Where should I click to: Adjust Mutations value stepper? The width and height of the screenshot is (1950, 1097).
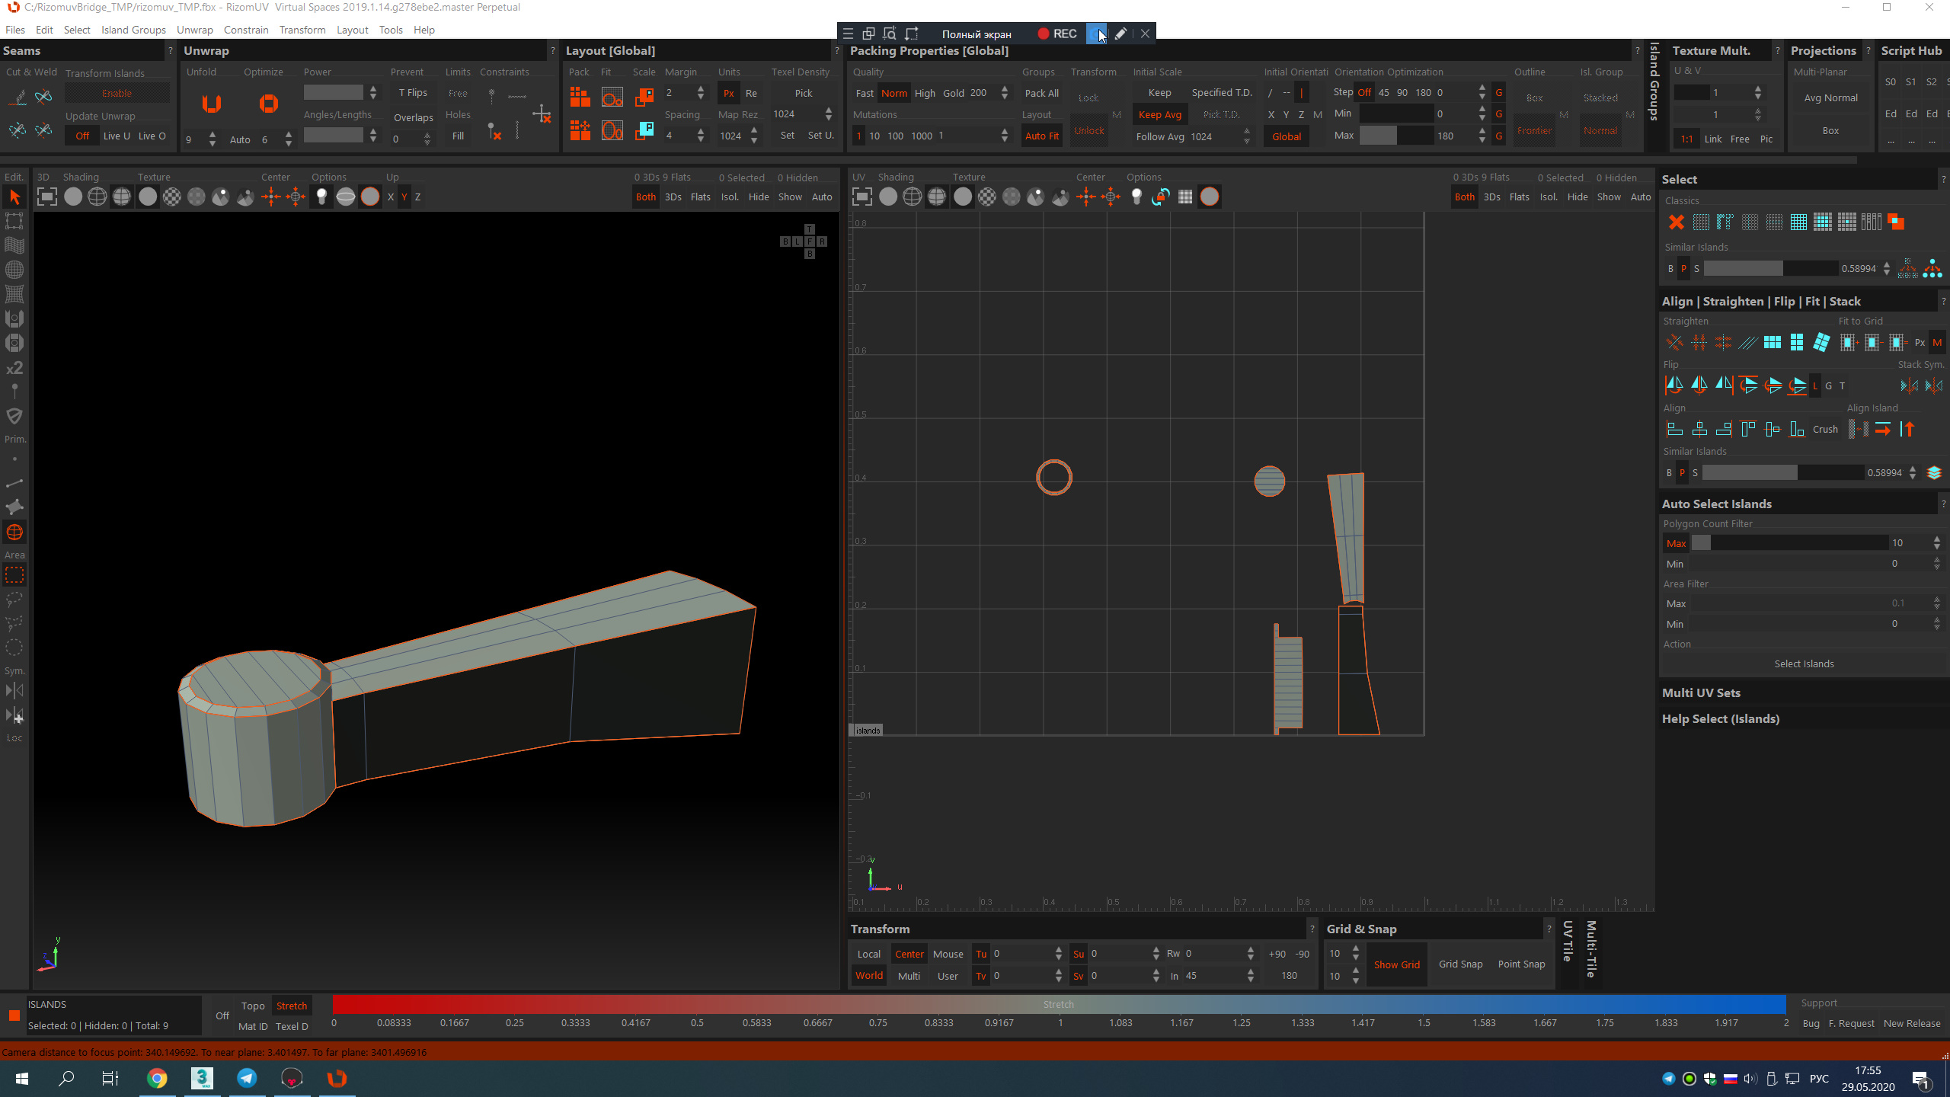pos(1004,136)
